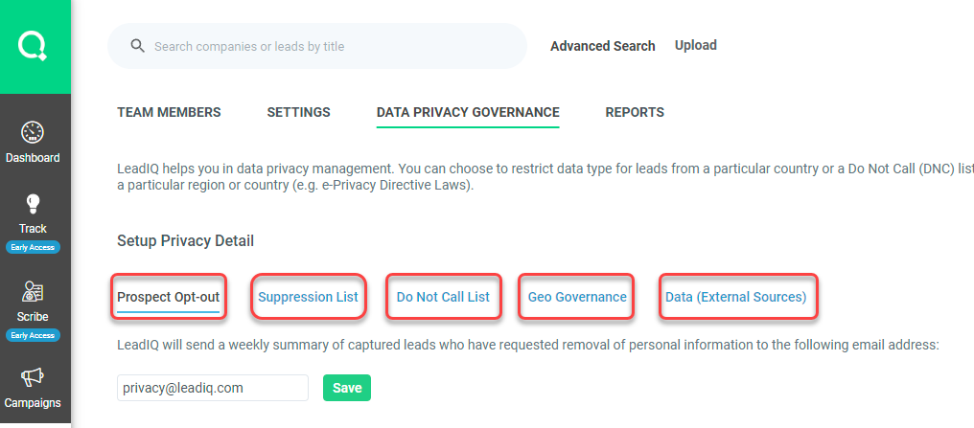Click the Scribe Early Access badge
974x428 pixels.
(x=33, y=335)
